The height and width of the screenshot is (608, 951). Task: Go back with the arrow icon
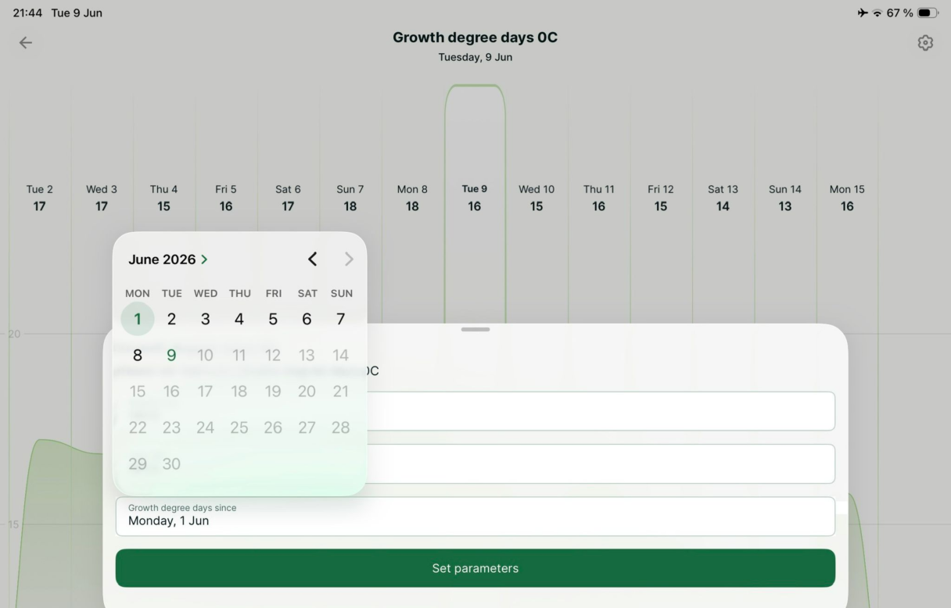click(x=26, y=43)
